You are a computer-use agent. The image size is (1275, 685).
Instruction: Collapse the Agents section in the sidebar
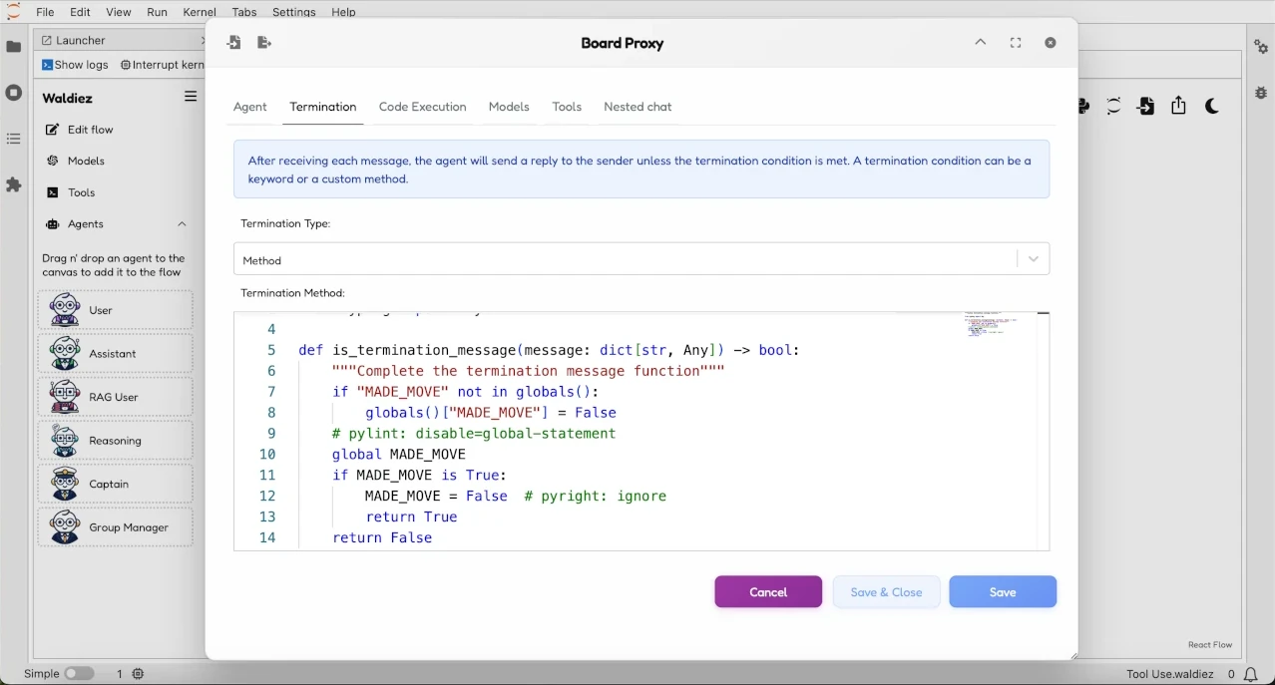click(182, 223)
